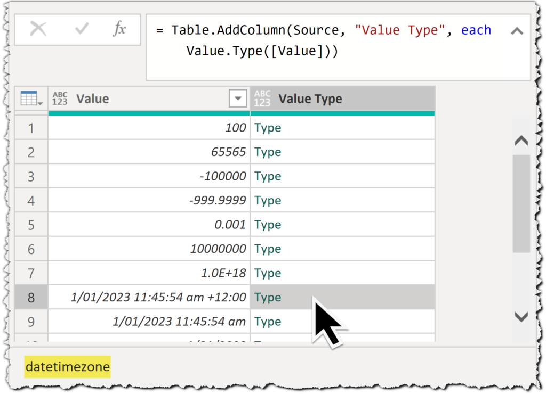Click the vertical scrollbar thumb
546x394 pixels.
pos(521,204)
